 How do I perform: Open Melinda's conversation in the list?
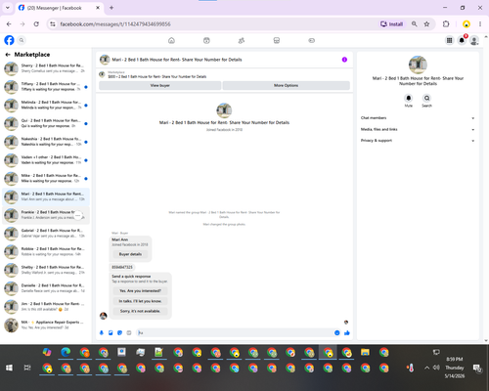pyautogui.click(x=46, y=105)
